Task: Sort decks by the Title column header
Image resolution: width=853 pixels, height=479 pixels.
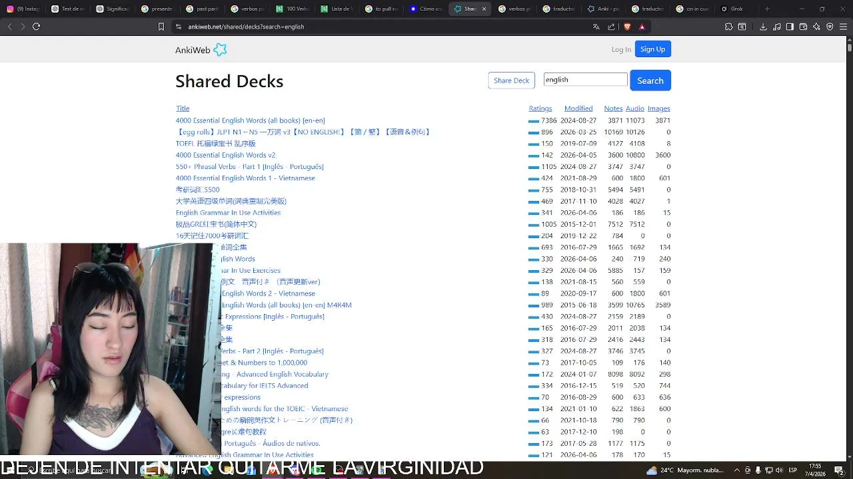Action: pyautogui.click(x=183, y=108)
